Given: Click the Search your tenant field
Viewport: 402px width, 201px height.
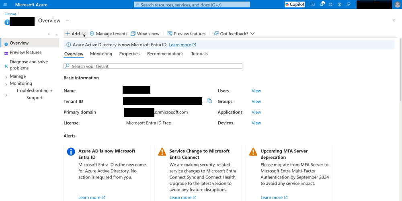Looking at the screenshot, I should (153, 66).
